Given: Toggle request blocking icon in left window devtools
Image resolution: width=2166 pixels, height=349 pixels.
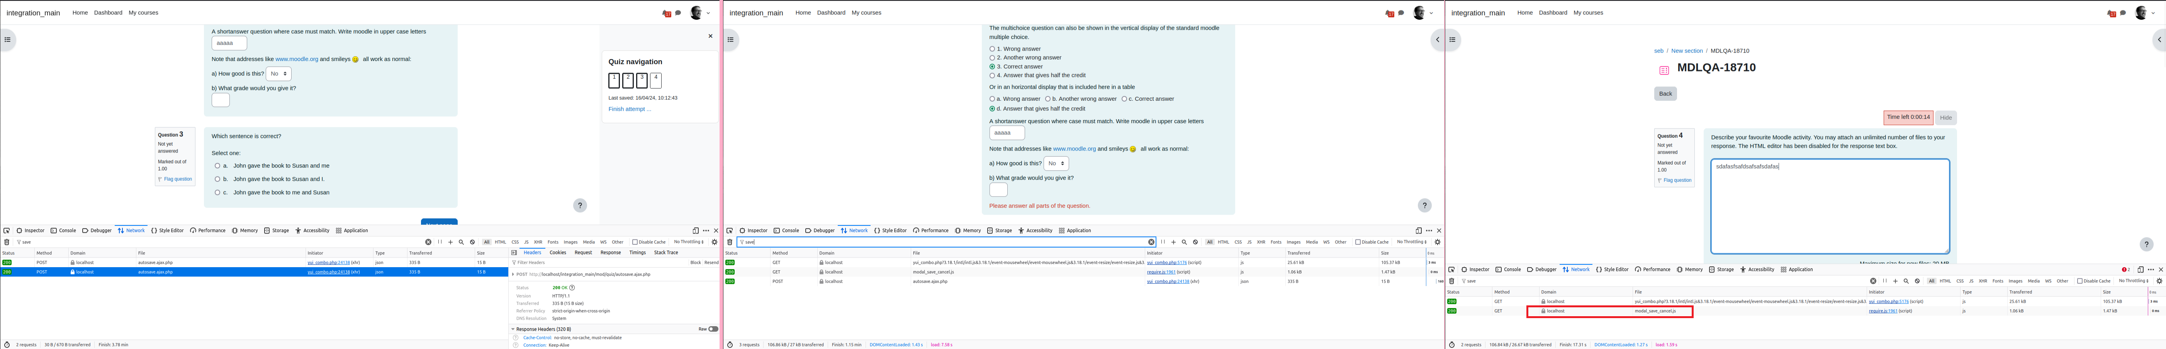Looking at the screenshot, I should (472, 242).
